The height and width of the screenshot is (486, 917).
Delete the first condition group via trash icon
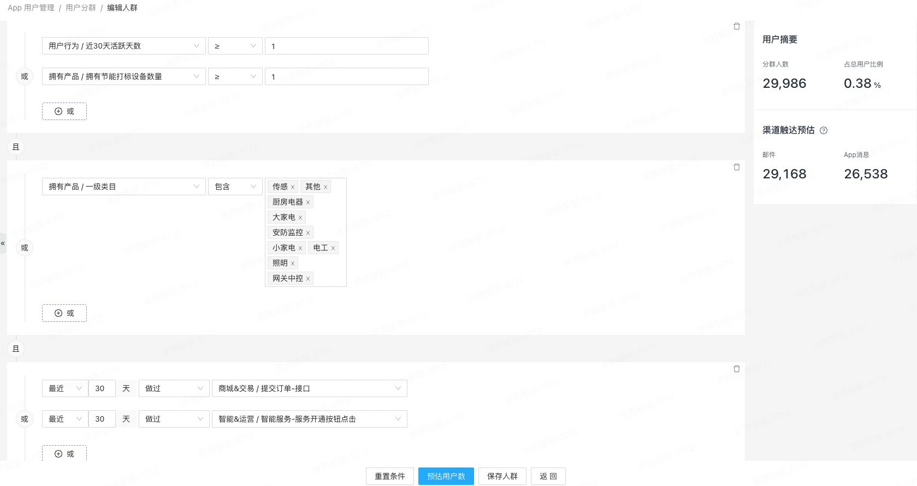(x=736, y=26)
